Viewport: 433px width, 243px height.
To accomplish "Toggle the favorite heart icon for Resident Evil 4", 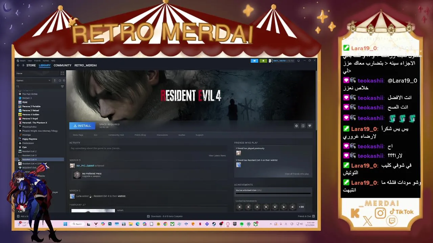I will 310,126.
